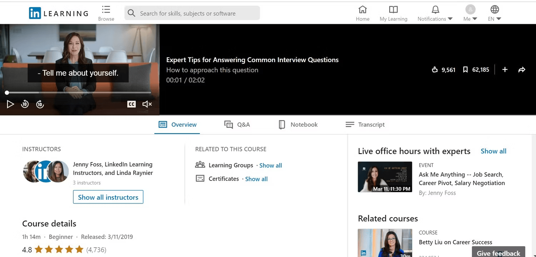Viewport: 536px width, 257px height.
Task: Toggle closed captions CC button
Action: click(131, 104)
